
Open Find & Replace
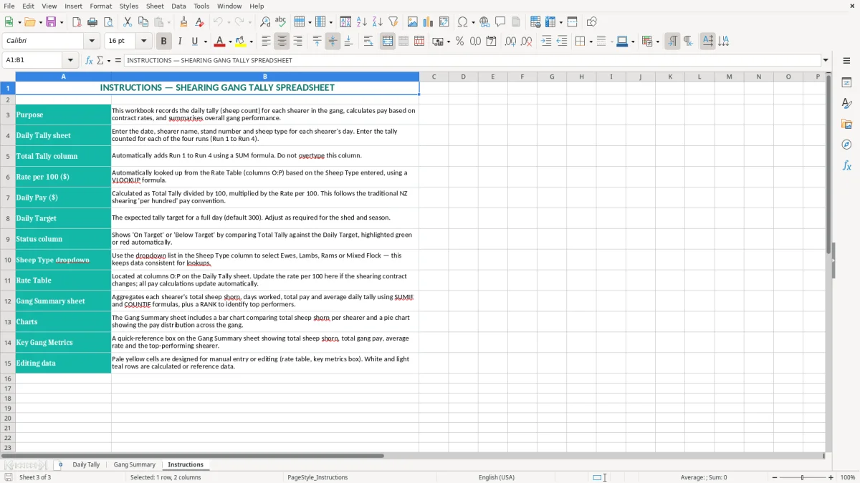tap(265, 22)
